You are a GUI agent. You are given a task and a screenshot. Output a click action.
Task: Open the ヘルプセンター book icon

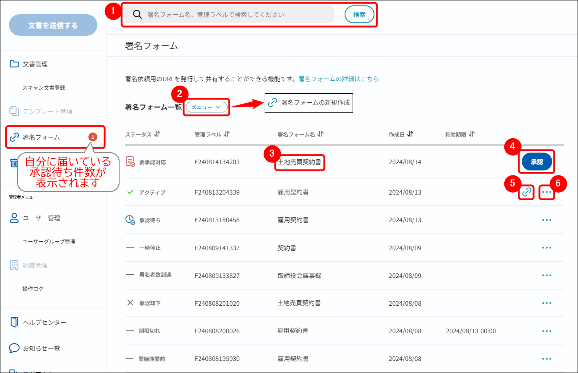tap(14, 322)
